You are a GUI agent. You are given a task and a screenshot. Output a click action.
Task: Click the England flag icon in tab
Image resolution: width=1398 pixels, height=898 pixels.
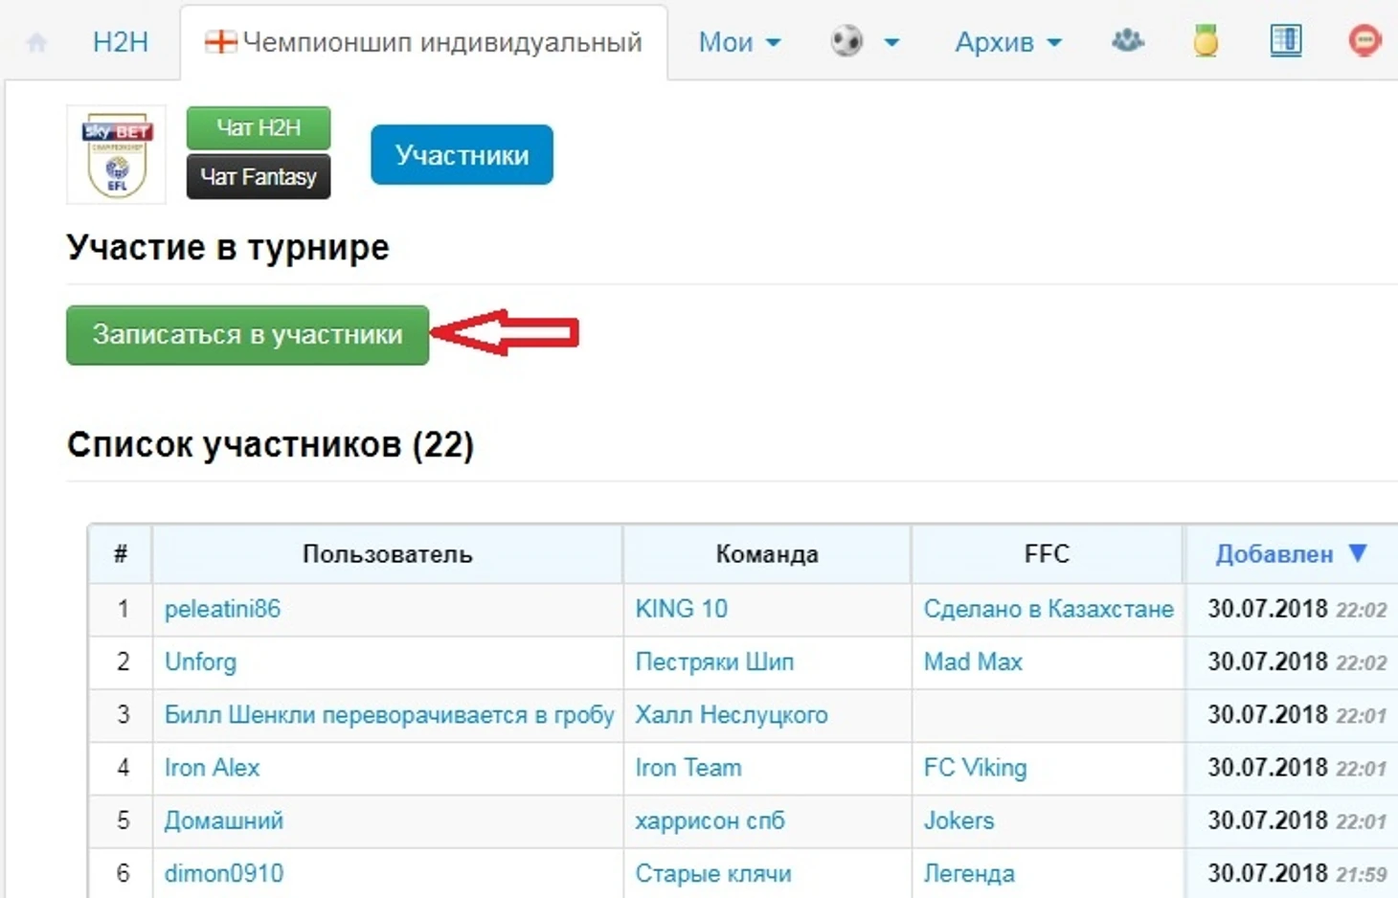pos(220,41)
